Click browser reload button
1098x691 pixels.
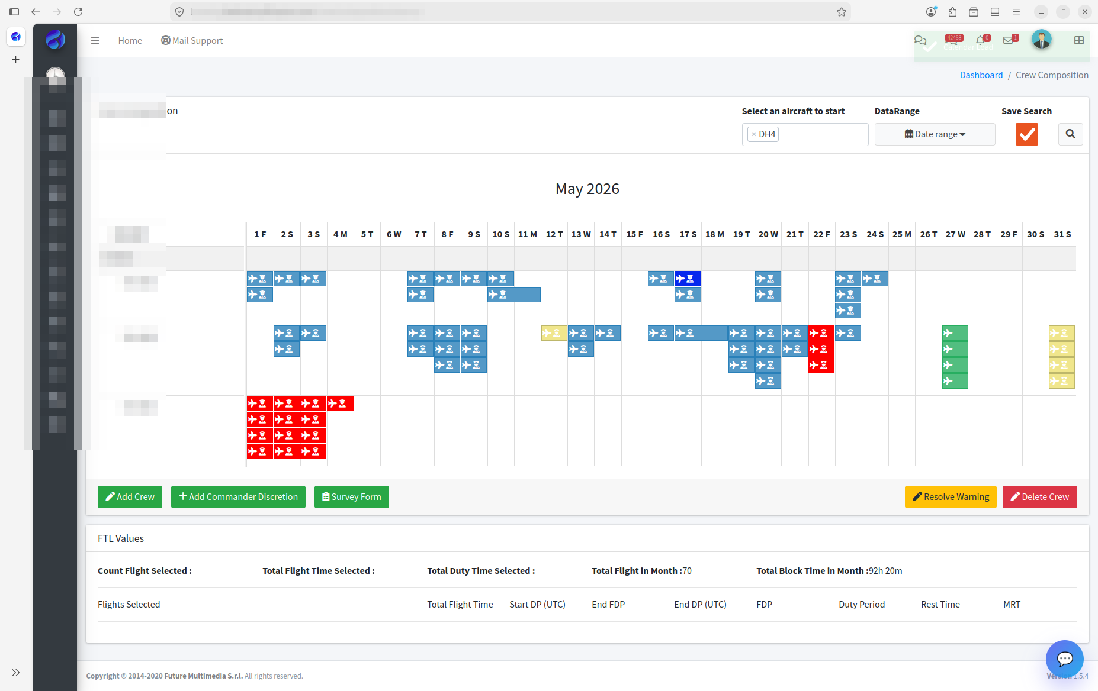point(78,12)
